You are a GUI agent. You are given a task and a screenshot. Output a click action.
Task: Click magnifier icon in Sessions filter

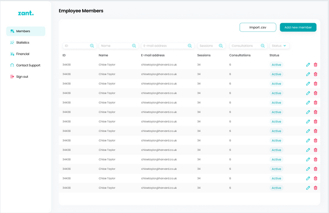pos(221,46)
